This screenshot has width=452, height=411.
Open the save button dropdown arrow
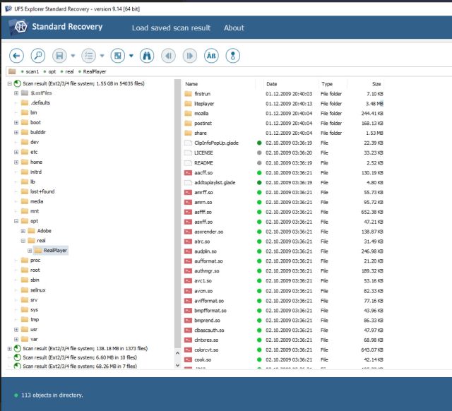(73, 56)
